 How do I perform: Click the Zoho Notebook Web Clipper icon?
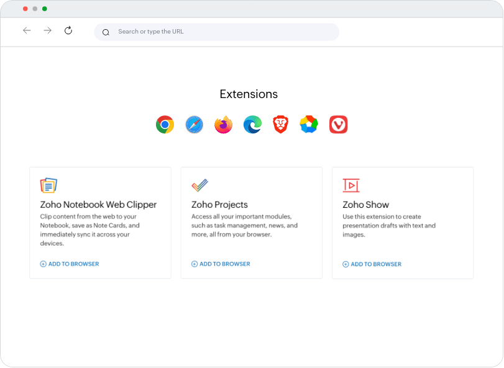[x=48, y=185]
